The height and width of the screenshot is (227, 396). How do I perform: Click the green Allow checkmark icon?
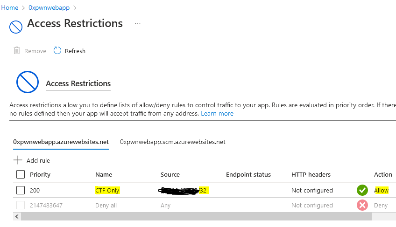pos(362,190)
